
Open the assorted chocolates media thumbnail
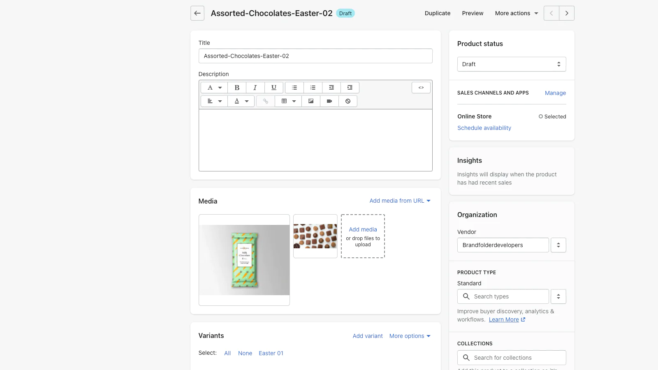click(x=315, y=236)
